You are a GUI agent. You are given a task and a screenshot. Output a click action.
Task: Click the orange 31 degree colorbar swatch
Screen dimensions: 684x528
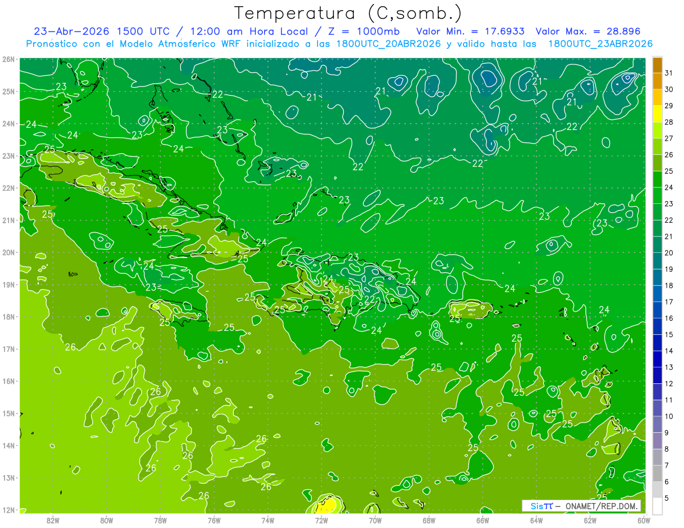(x=657, y=65)
